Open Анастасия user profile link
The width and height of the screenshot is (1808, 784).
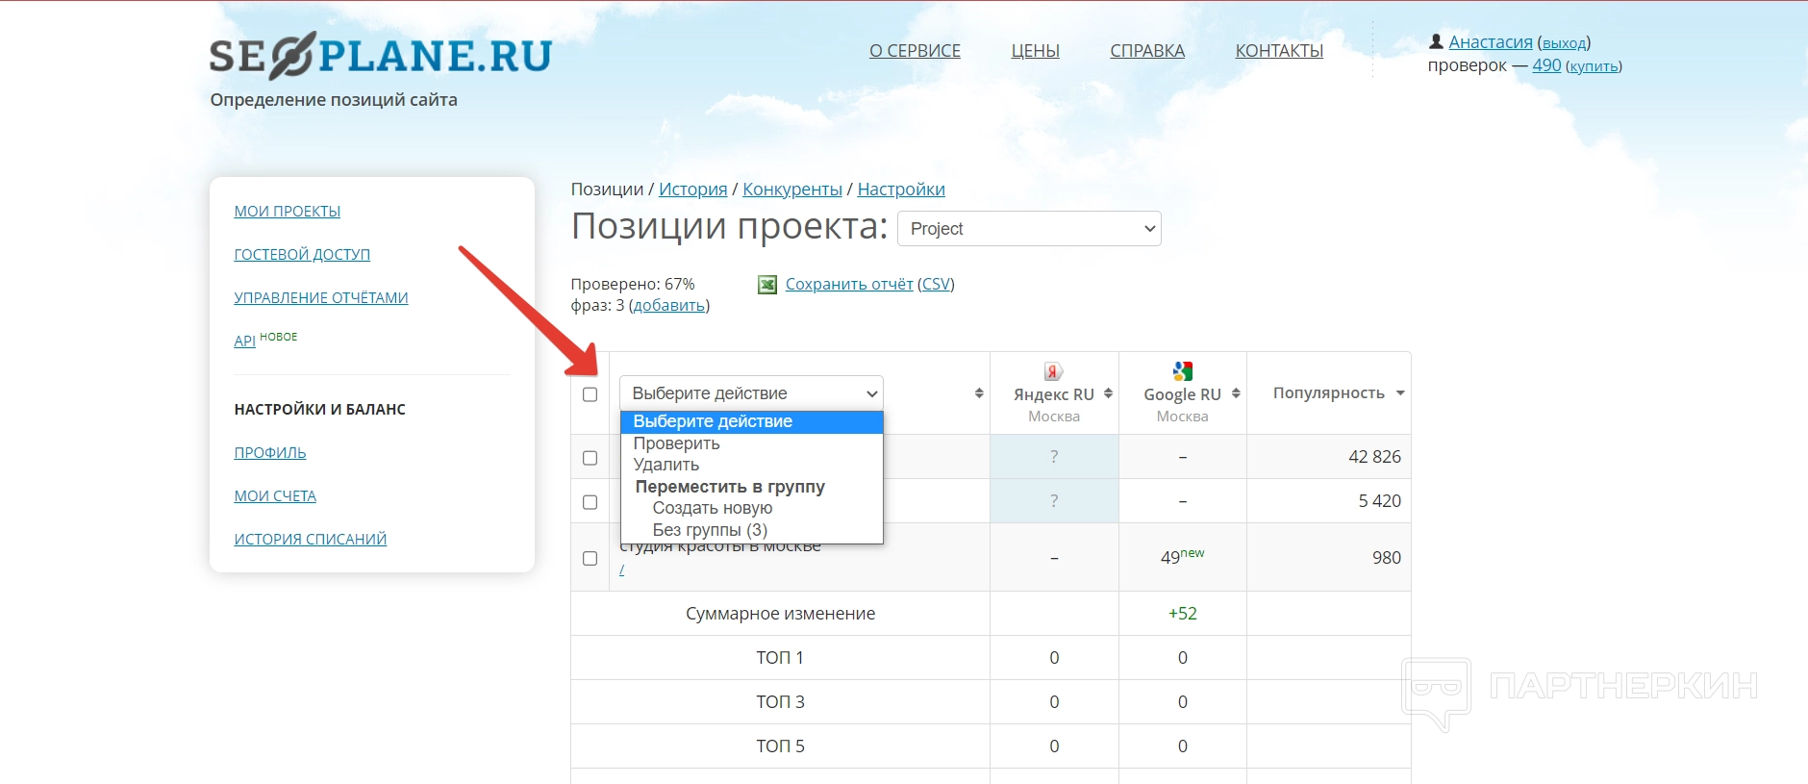[1491, 42]
